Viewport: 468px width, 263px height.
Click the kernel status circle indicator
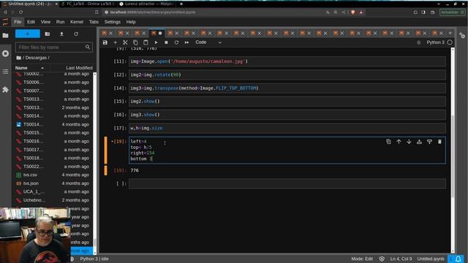click(x=450, y=42)
